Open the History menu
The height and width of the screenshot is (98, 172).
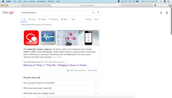[32, 1]
